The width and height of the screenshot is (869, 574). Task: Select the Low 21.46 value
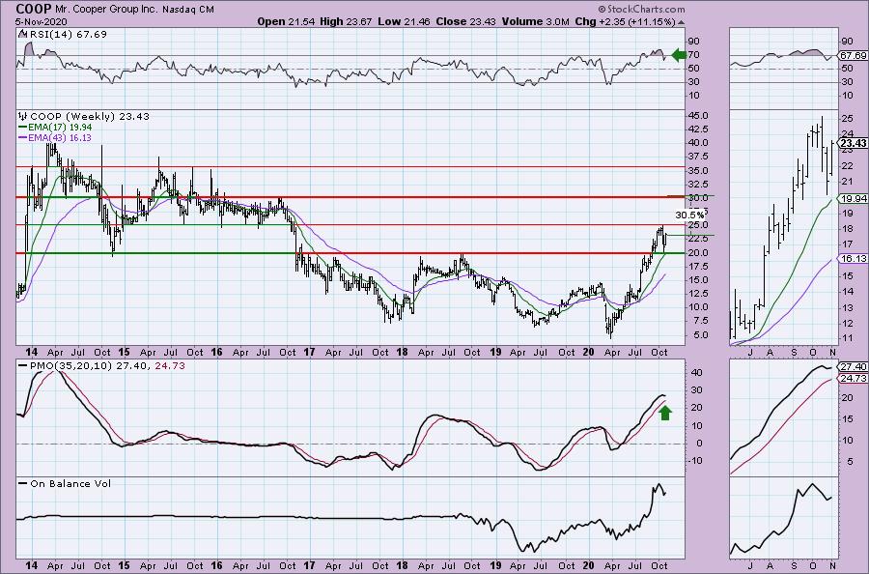click(403, 21)
